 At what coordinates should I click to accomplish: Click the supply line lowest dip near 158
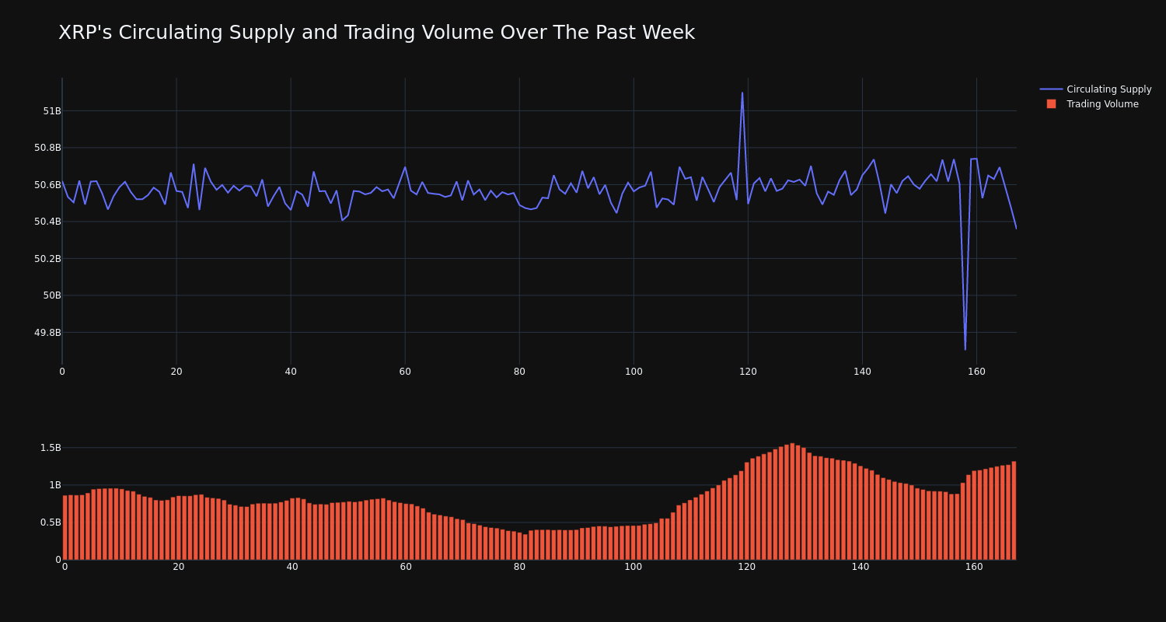tap(965, 349)
